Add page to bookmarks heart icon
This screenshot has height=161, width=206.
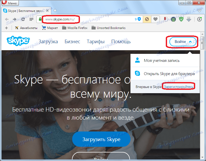coord(155,19)
